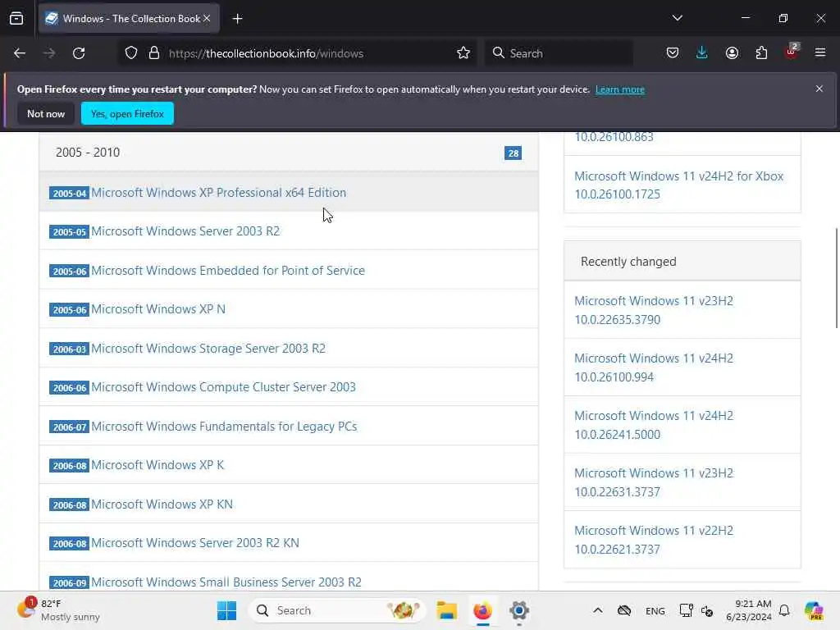Image resolution: width=840 pixels, height=630 pixels.
Task: Open the list all tabs dropdown
Action: pos(677,18)
